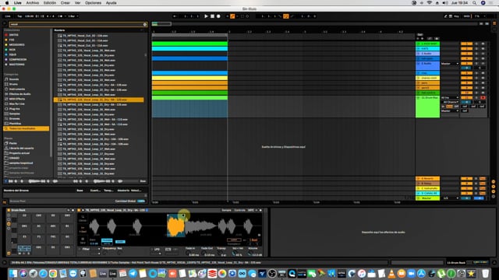Open the All Ins input dropdown
This screenshot has height=280, width=499.
(x=450, y=98)
